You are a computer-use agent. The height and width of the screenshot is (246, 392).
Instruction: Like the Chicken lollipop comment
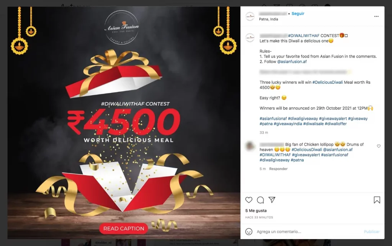[x=379, y=146]
